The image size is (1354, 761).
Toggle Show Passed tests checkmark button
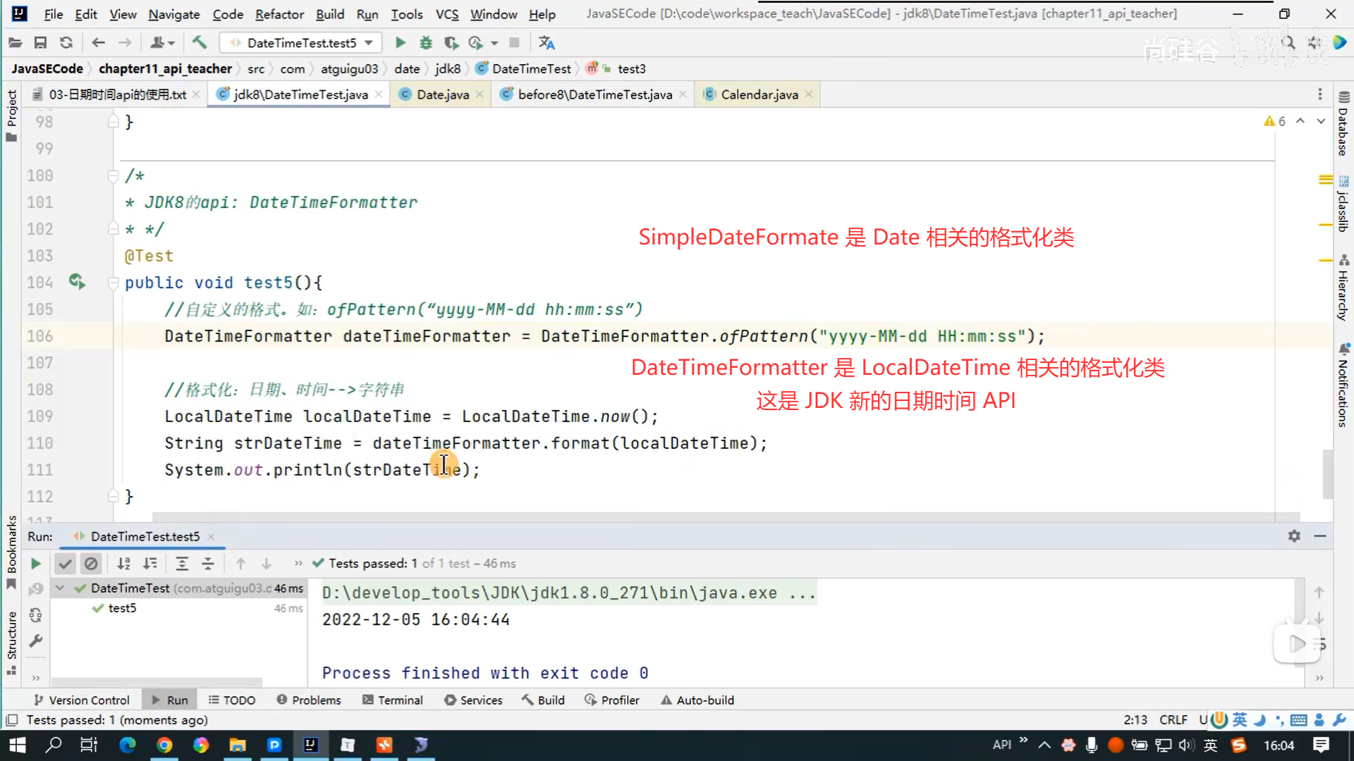65,564
